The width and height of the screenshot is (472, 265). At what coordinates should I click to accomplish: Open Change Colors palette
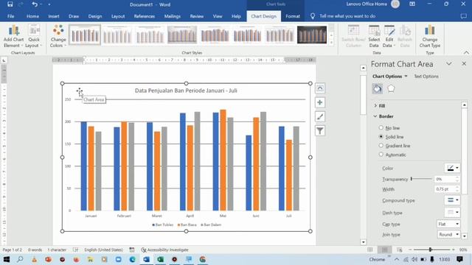58,36
